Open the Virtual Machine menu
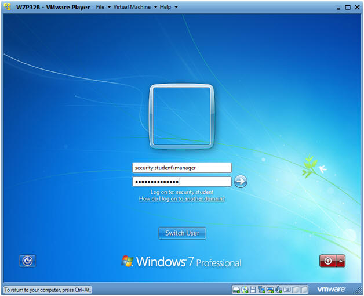Image resolution: width=364 pixels, height=296 pixels. [x=135, y=7]
